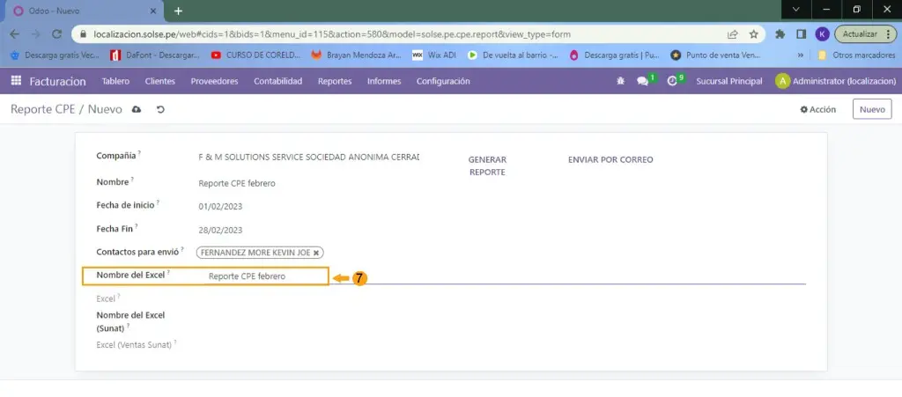
Task: Open the activities clock icon
Action: pyautogui.click(x=672, y=81)
